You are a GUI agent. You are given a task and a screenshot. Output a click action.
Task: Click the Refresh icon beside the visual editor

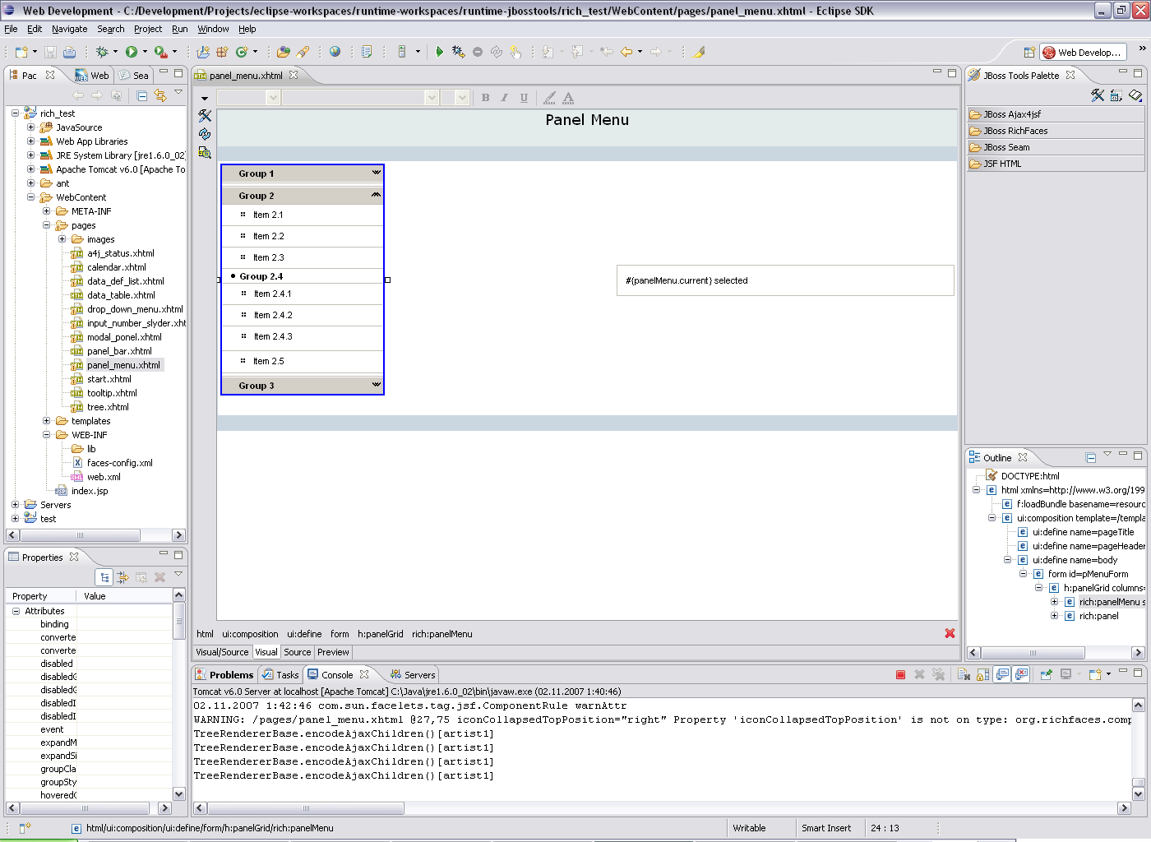coord(205,134)
